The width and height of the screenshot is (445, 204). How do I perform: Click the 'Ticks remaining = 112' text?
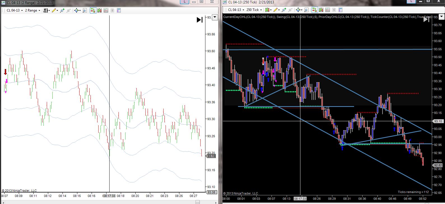pos(413,192)
